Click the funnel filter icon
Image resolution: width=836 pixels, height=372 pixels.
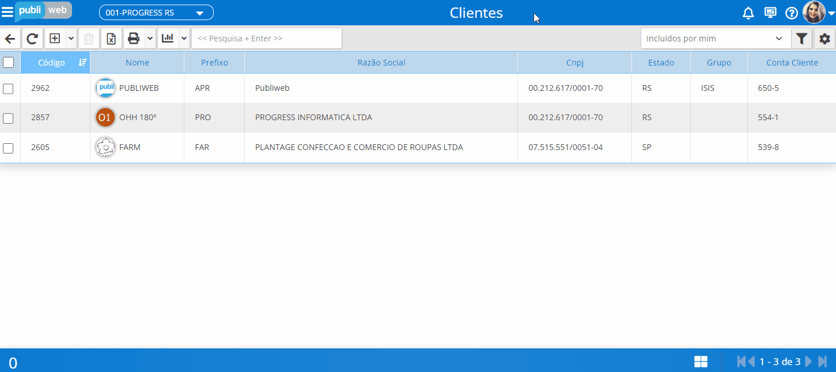(801, 39)
